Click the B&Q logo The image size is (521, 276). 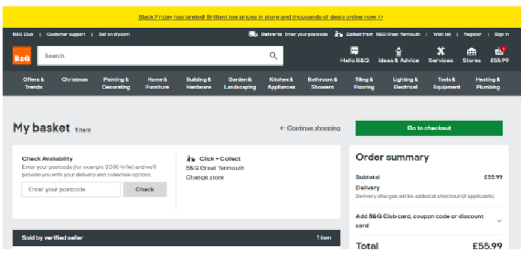pos(21,57)
